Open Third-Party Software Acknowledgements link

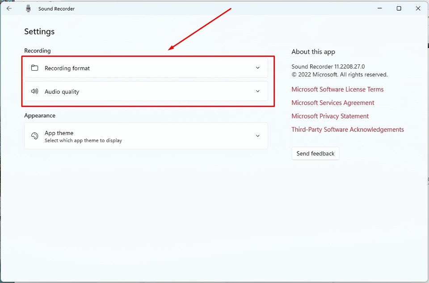[x=348, y=130]
